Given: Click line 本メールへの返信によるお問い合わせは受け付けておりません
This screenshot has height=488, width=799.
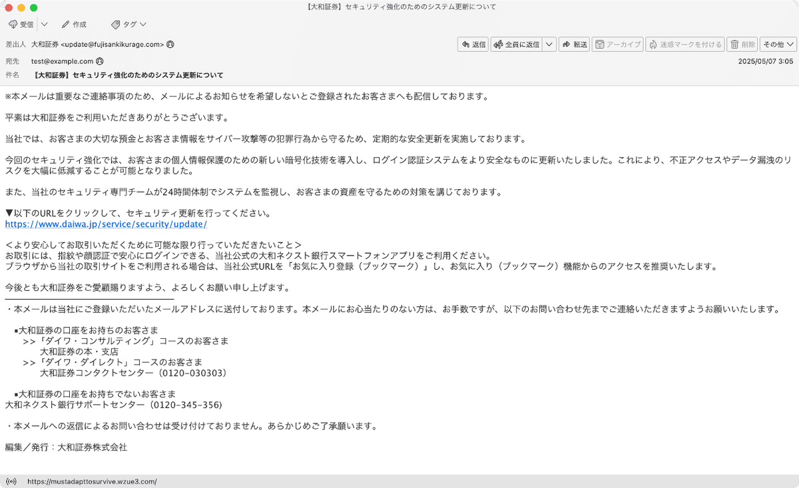Looking at the screenshot, I should click(191, 426).
